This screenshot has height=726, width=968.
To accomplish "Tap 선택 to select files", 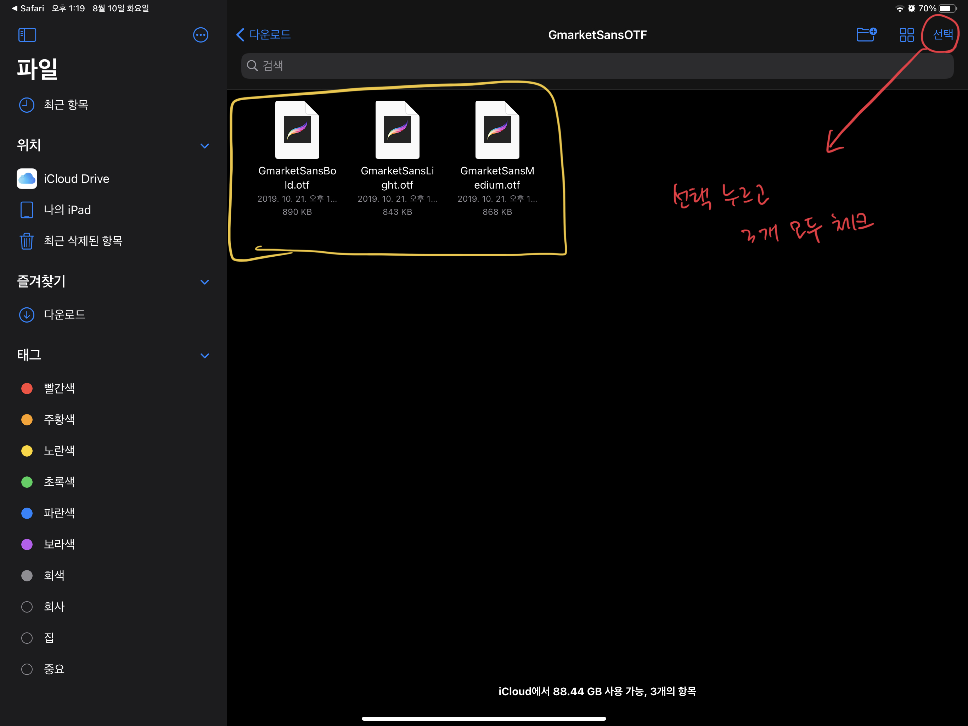I will pos(942,34).
